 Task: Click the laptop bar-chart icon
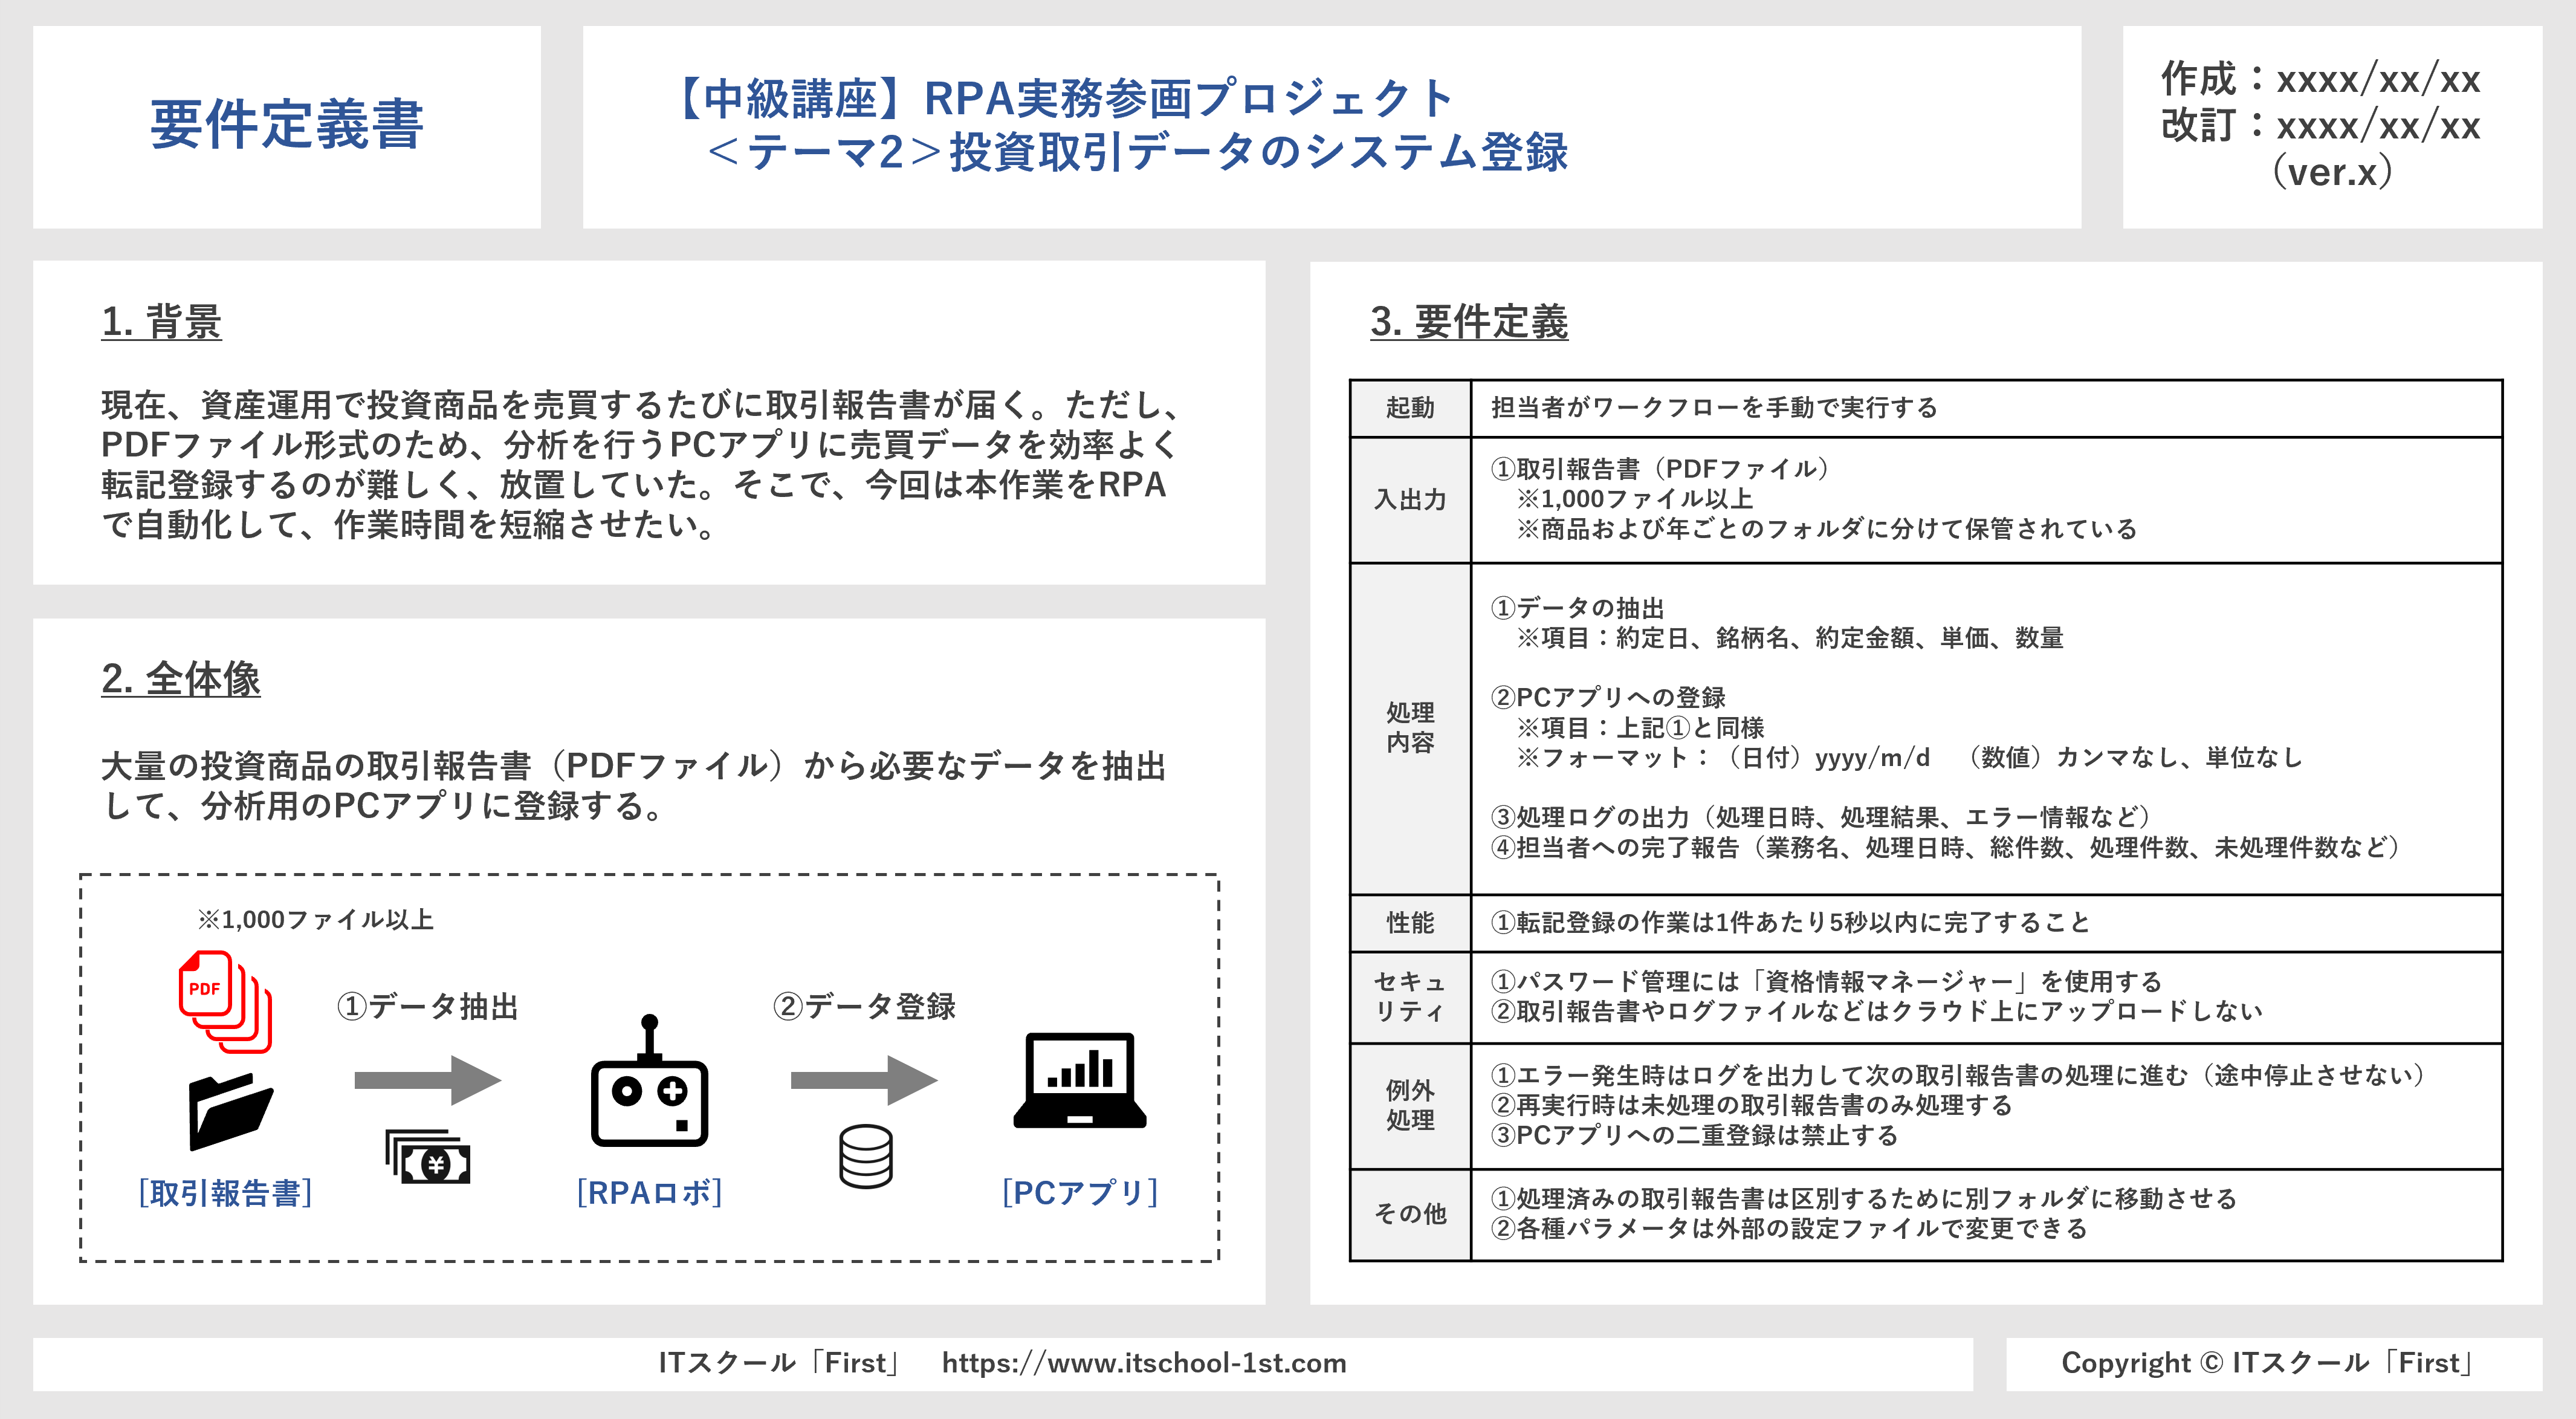pos(1080,1081)
